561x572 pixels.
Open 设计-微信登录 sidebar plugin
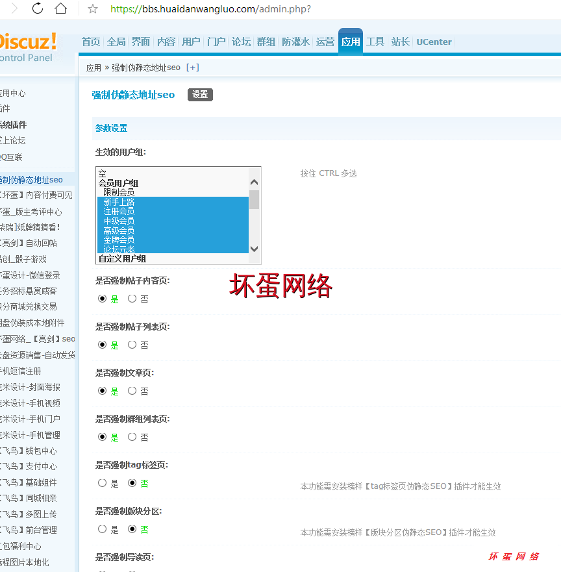click(x=30, y=275)
